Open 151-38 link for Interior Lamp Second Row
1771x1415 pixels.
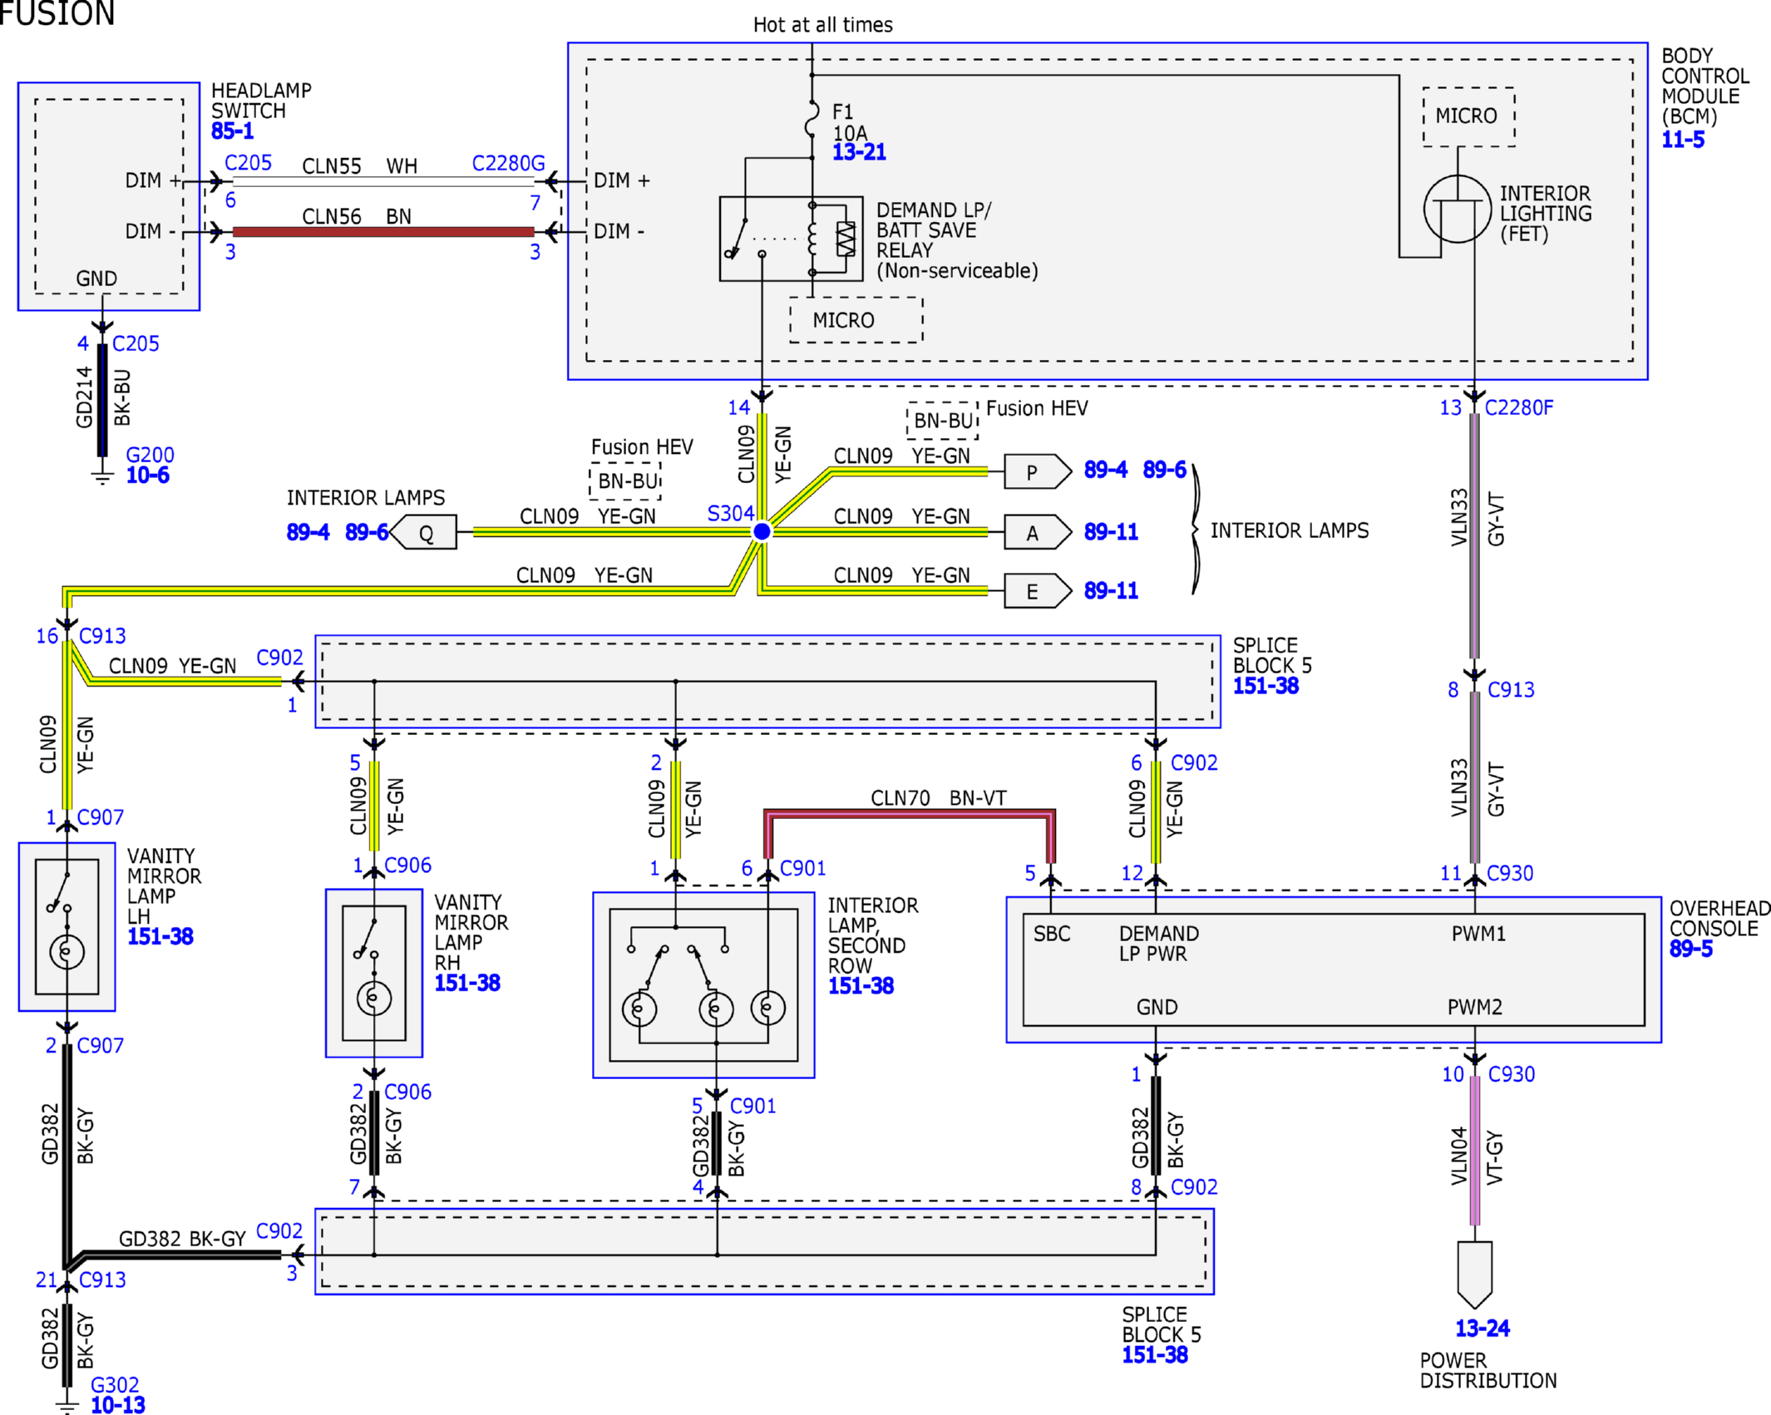click(x=861, y=986)
